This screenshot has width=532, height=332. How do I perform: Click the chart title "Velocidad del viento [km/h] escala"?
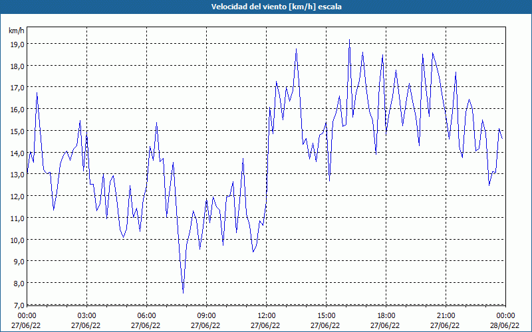(276, 7)
